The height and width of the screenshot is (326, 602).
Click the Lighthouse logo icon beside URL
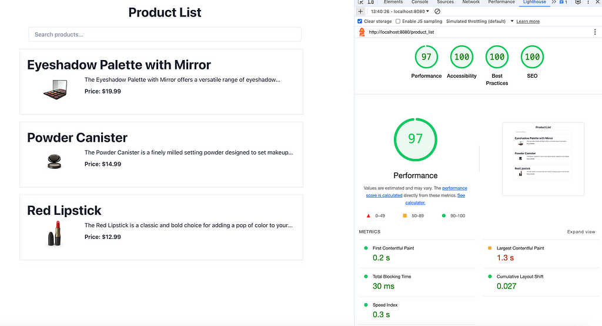pos(362,32)
